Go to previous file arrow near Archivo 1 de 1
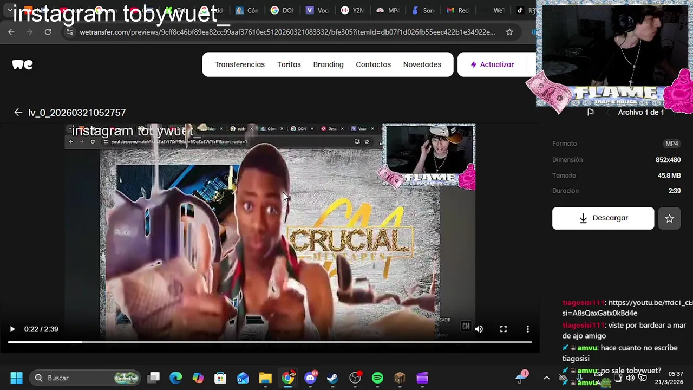This screenshot has height=390, width=693. [x=607, y=112]
